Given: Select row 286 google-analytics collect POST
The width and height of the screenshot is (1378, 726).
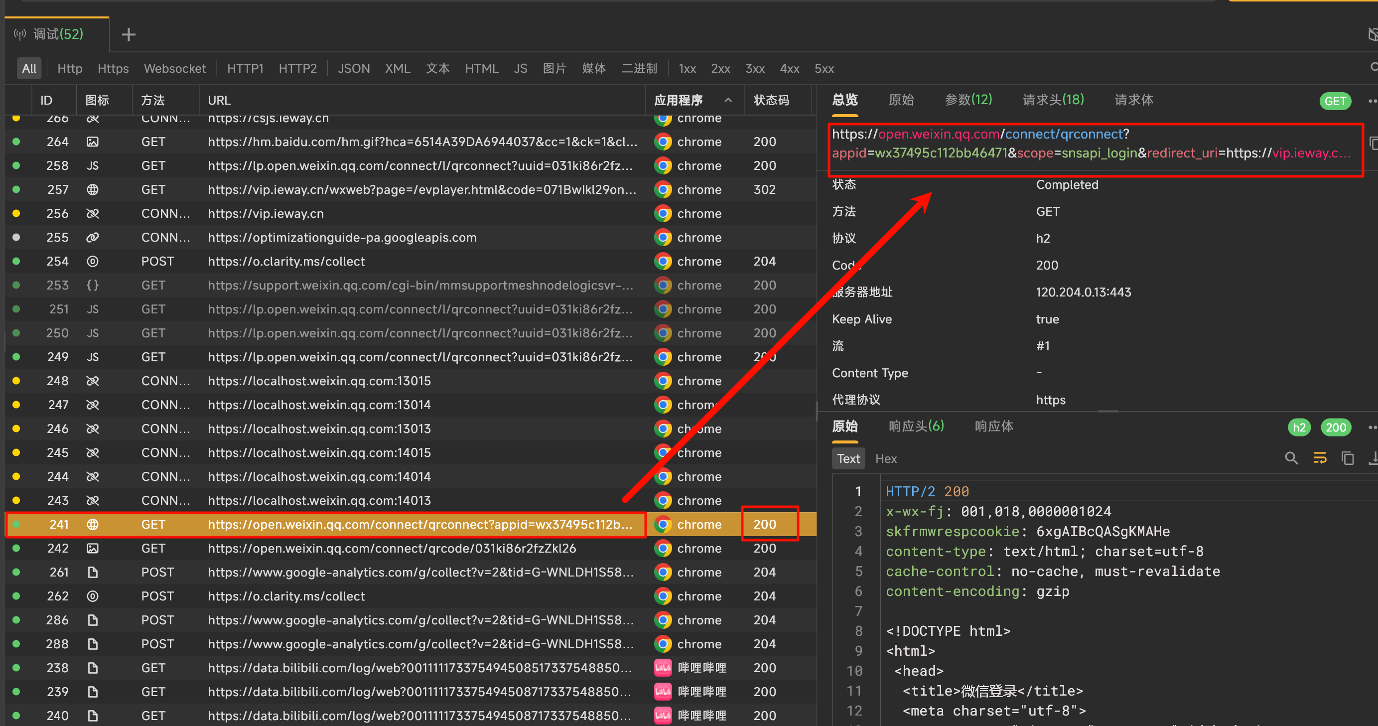Looking at the screenshot, I should click(x=411, y=620).
